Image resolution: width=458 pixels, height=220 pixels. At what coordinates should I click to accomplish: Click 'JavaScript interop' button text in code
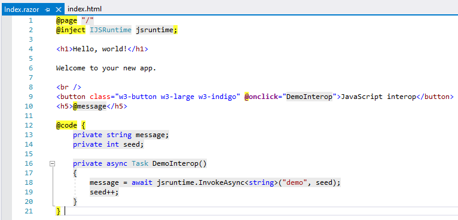[x=378, y=97]
